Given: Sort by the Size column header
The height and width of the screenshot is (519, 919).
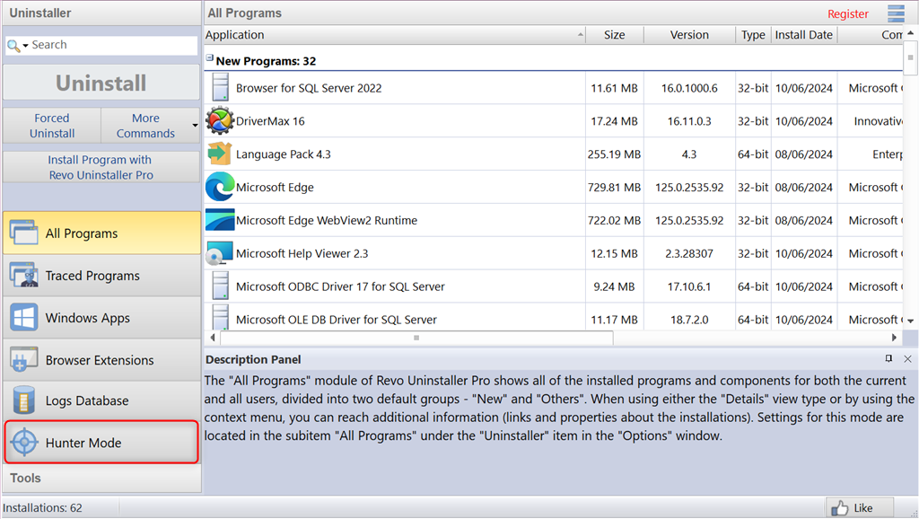Looking at the screenshot, I should click(x=614, y=35).
